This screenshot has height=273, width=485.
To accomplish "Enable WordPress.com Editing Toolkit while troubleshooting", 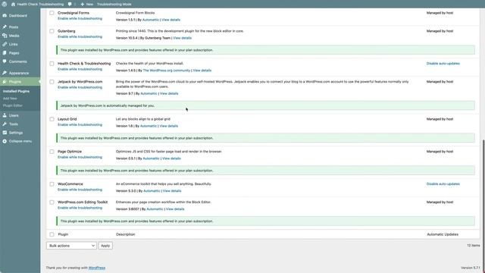I will pyautogui.click(x=80, y=208).
